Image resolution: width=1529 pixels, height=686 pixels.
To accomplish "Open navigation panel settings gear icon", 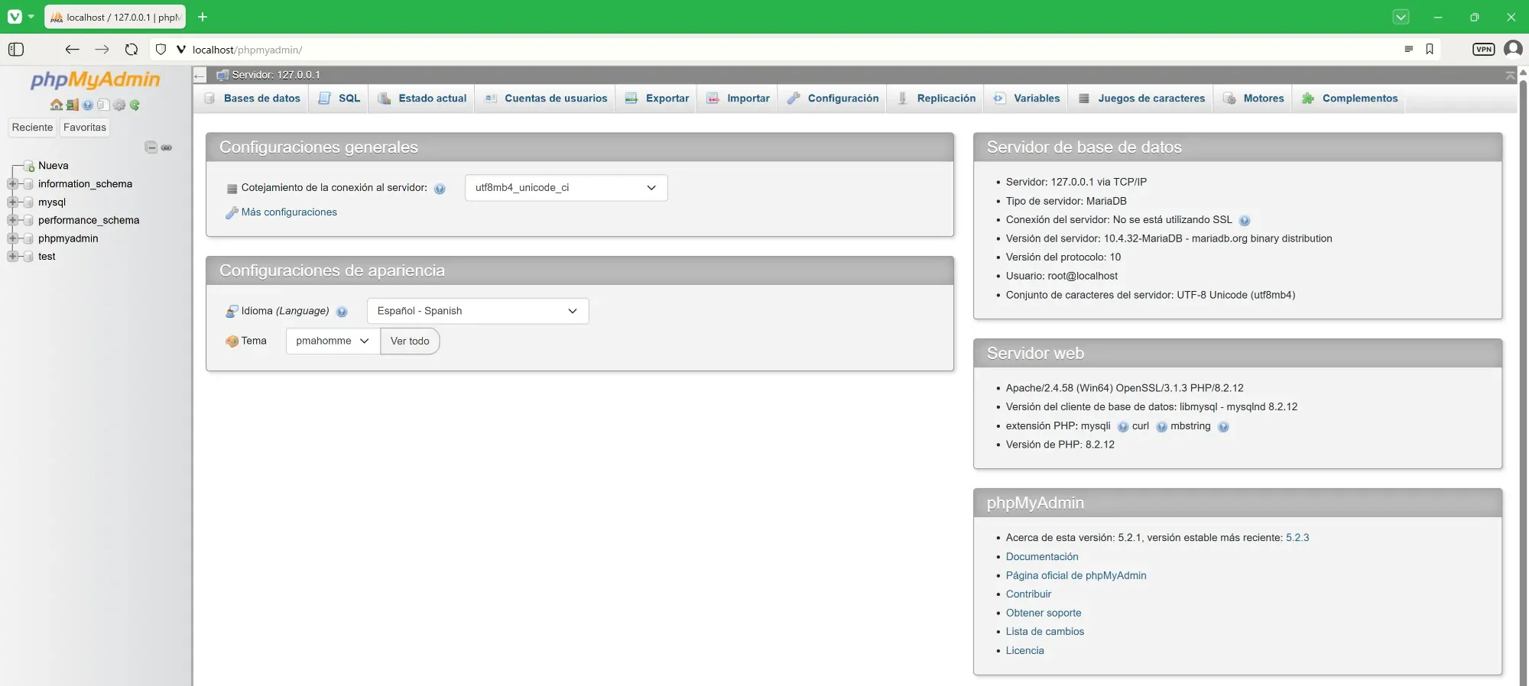I will pos(119,105).
